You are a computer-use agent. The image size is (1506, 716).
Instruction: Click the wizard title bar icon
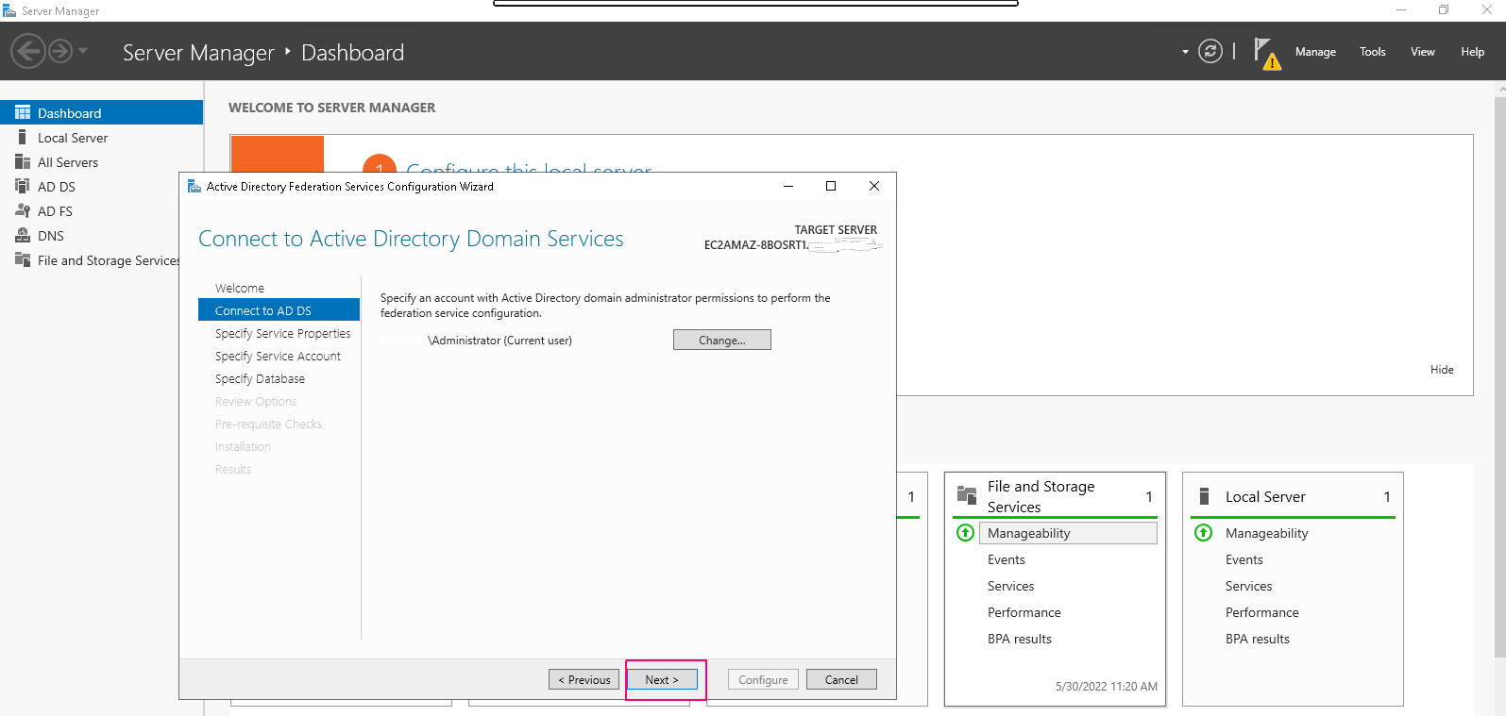coord(194,186)
